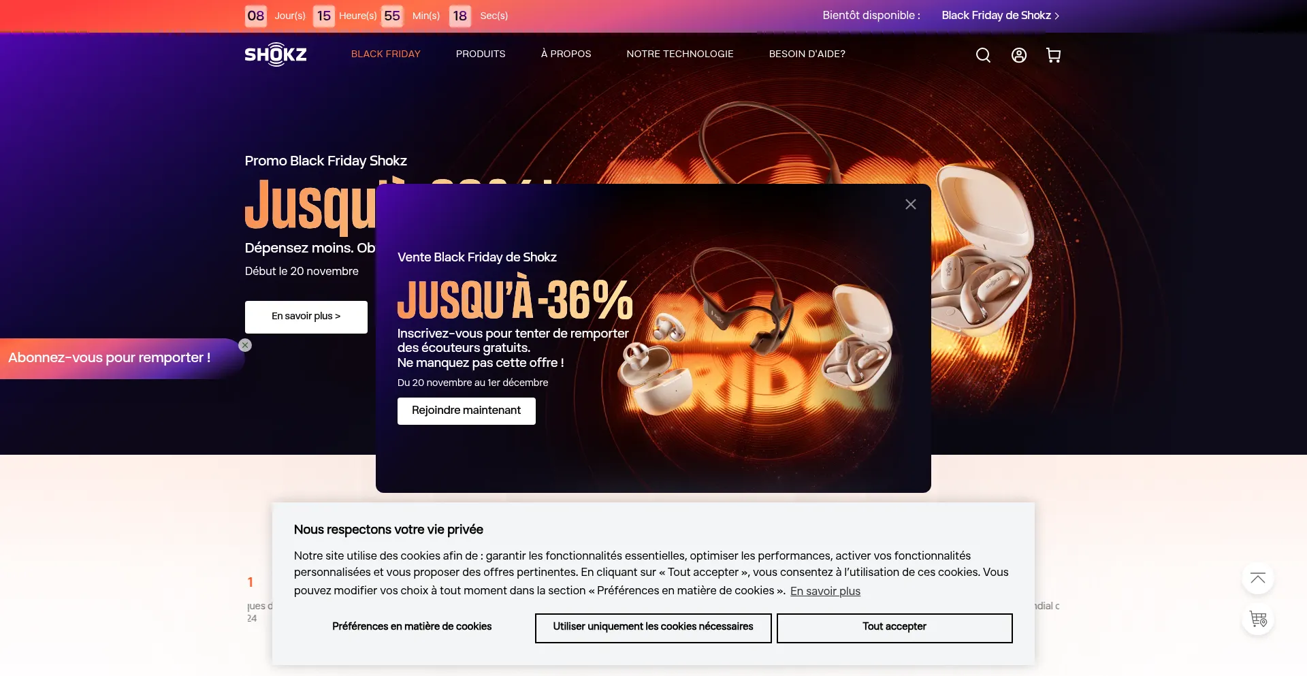The image size is (1307, 676).
Task: Open Black Friday de Shokz top link
Action: coord(1000,15)
